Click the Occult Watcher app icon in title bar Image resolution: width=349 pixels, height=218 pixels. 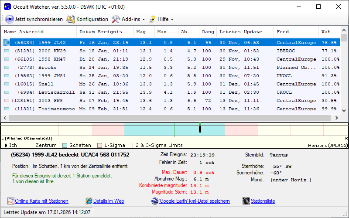7,7
